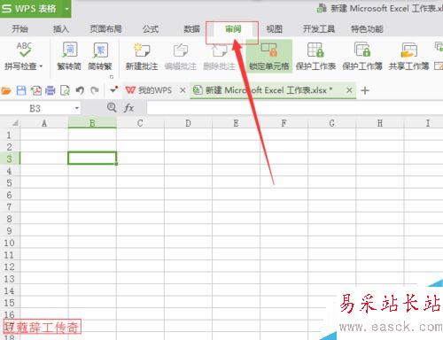Switch to the 公式 tab
The height and width of the screenshot is (340, 443).
pyautogui.click(x=151, y=29)
